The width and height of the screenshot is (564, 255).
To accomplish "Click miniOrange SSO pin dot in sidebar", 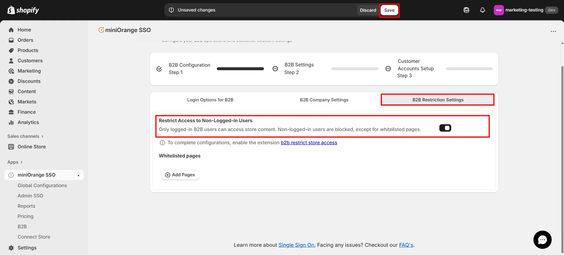I will [78, 176].
